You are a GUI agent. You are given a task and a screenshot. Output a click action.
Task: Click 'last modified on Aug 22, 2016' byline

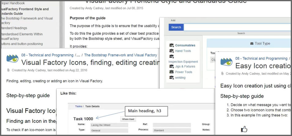(67, 70)
